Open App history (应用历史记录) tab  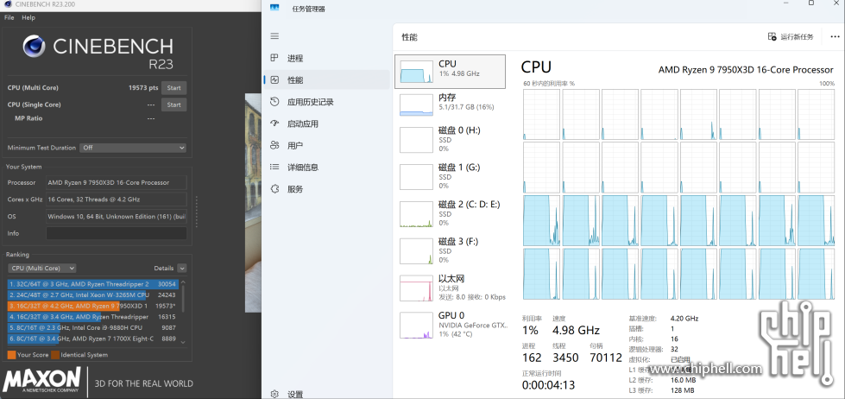point(326,102)
